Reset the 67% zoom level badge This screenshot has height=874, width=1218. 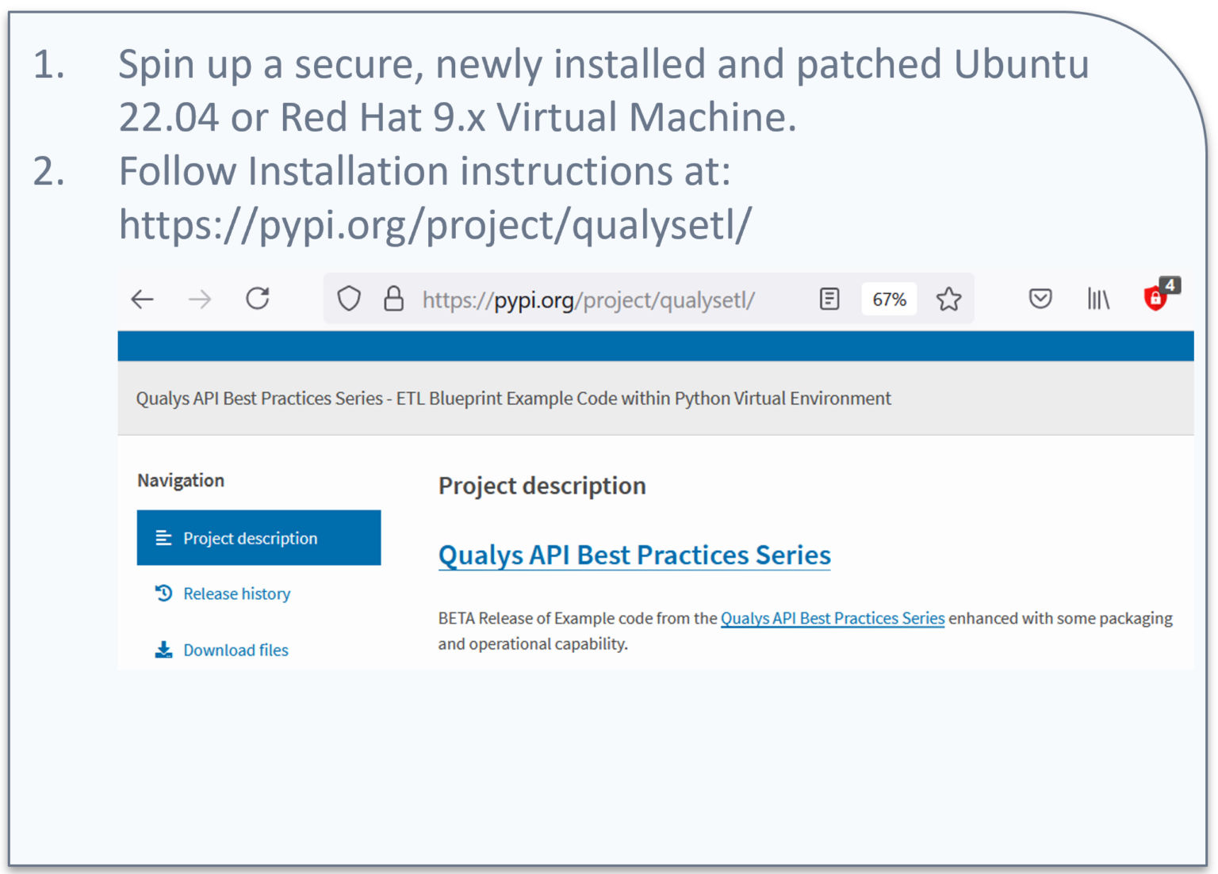point(889,300)
